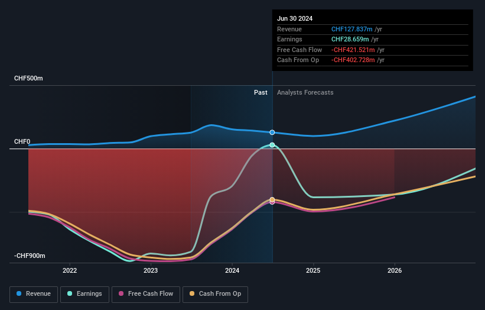This screenshot has width=485, height=310.
Task: Click the Jun 30 2024 tooltip date
Action: (295, 18)
